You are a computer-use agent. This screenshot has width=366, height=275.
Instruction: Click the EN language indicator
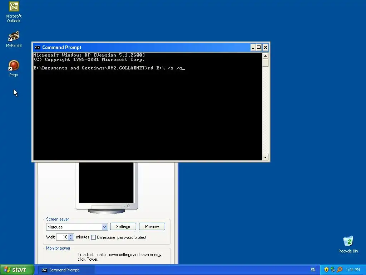click(x=313, y=270)
